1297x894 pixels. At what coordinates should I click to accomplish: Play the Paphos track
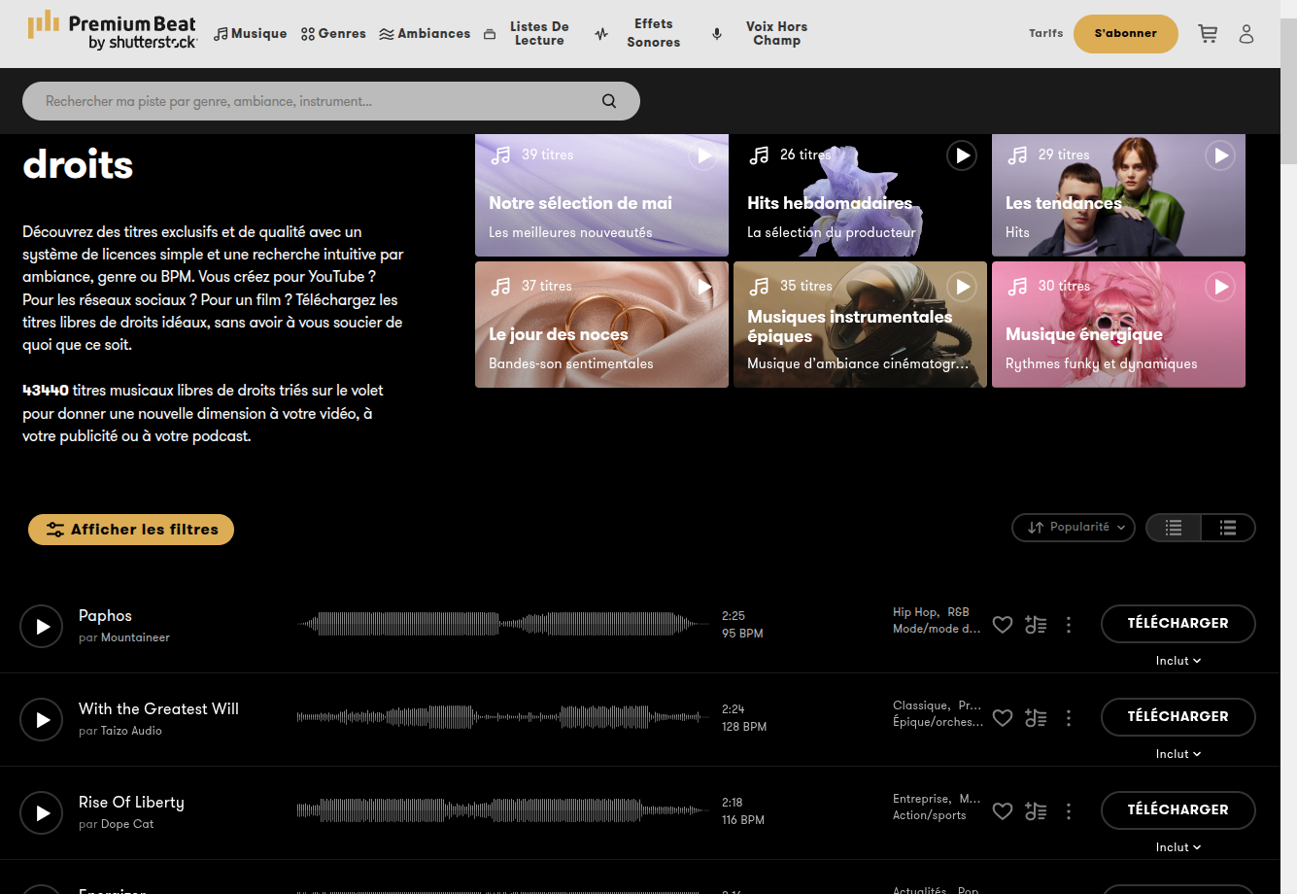(42, 627)
